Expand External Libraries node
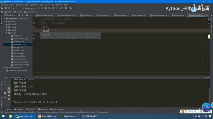213x119 pixels. click(4, 67)
